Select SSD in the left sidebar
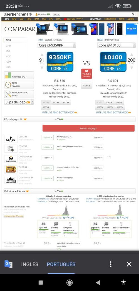This screenshot has width=139, height=291. point(8,51)
